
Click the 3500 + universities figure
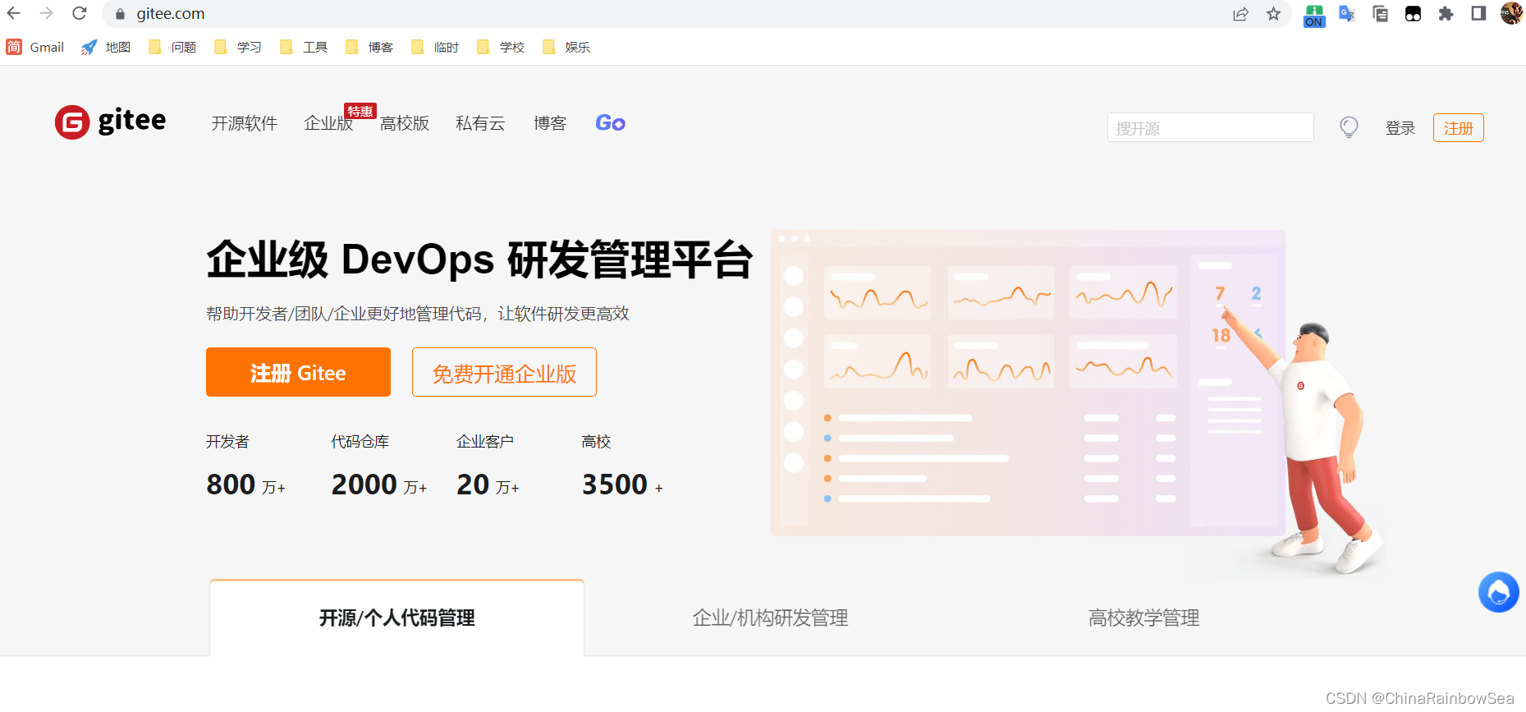(x=622, y=485)
